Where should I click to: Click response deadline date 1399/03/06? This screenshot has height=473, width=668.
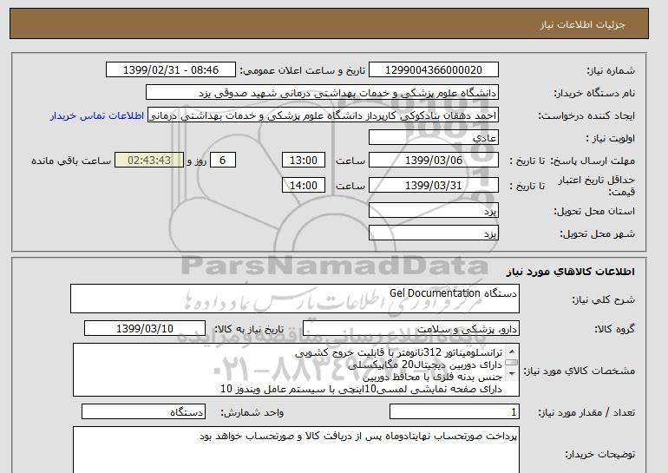433,161
